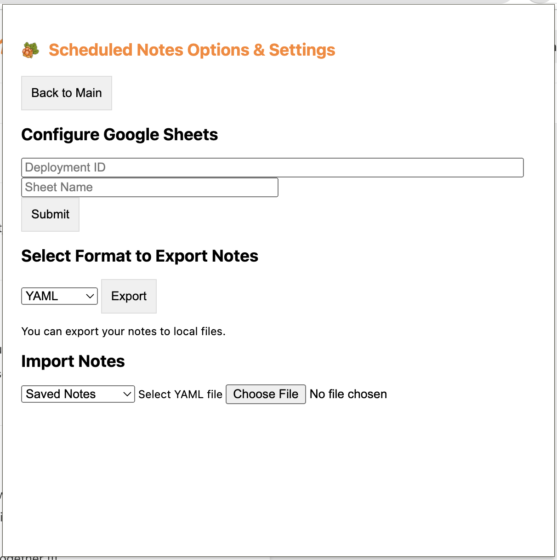Screen dimensions: 557x560
Task: Click the export notes description text
Action: click(x=123, y=331)
